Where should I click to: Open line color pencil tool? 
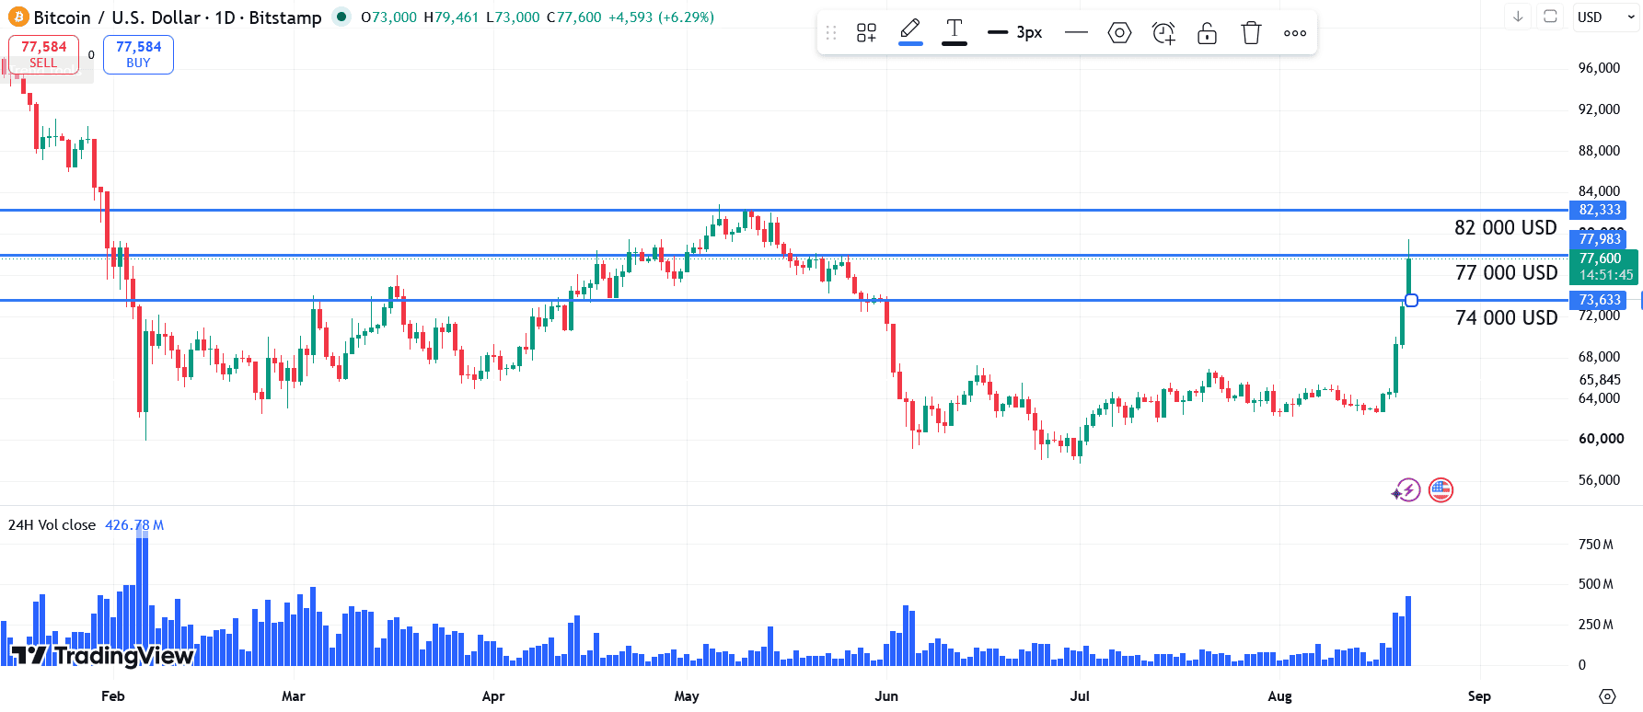click(x=910, y=31)
